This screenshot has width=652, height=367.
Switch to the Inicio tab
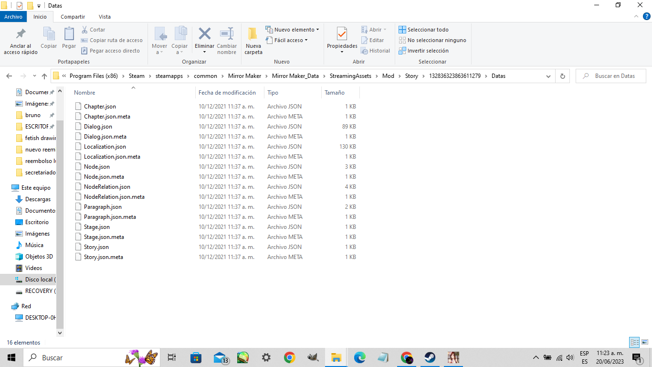pyautogui.click(x=40, y=17)
